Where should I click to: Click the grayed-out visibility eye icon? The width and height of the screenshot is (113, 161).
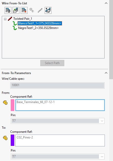coord(32,10)
